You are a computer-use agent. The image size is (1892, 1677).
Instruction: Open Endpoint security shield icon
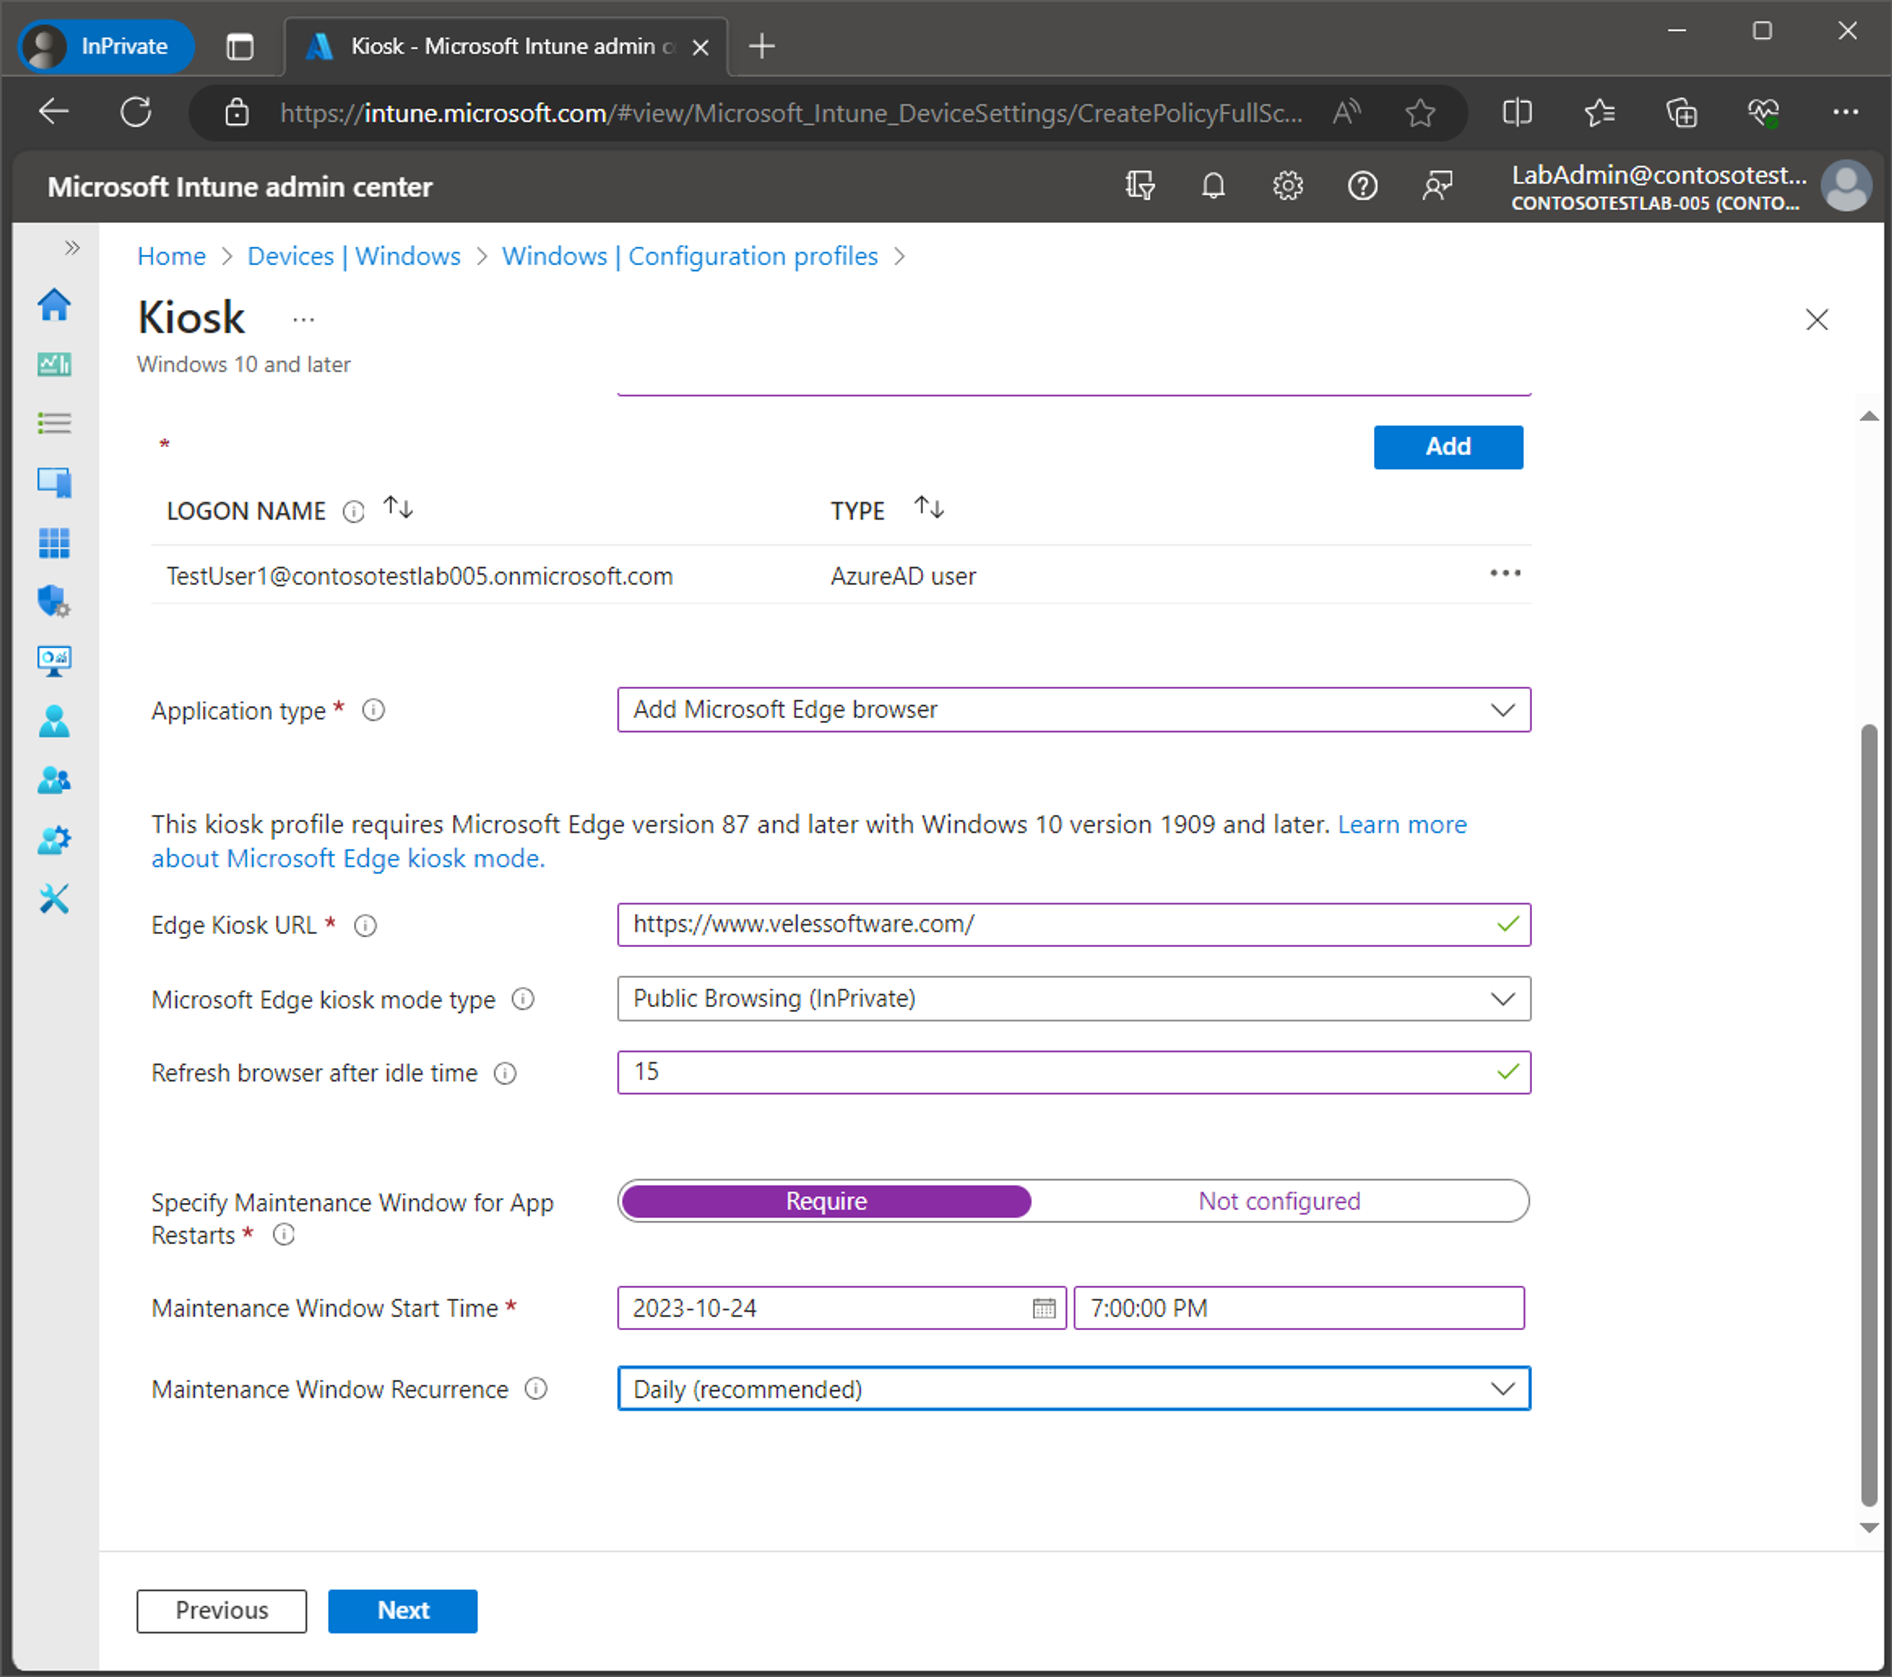pyautogui.click(x=55, y=601)
